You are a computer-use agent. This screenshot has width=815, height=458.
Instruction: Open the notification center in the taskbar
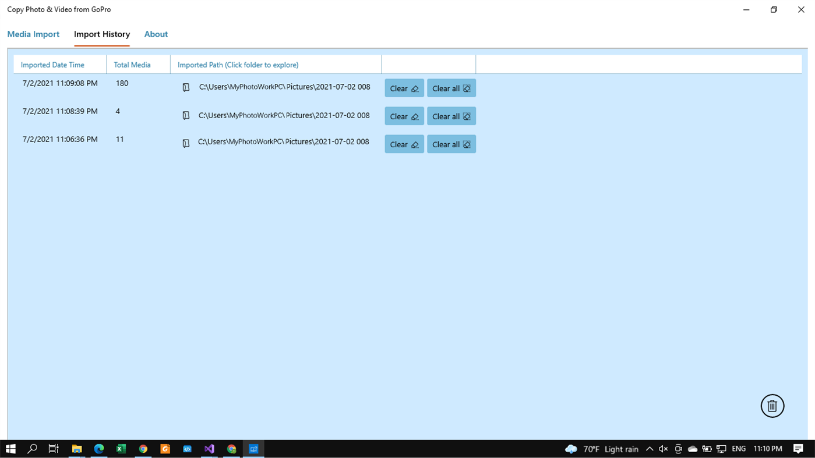(798, 449)
